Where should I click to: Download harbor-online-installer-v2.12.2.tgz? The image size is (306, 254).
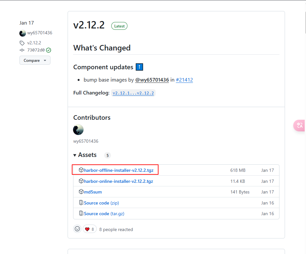pyautogui.click(x=118, y=182)
